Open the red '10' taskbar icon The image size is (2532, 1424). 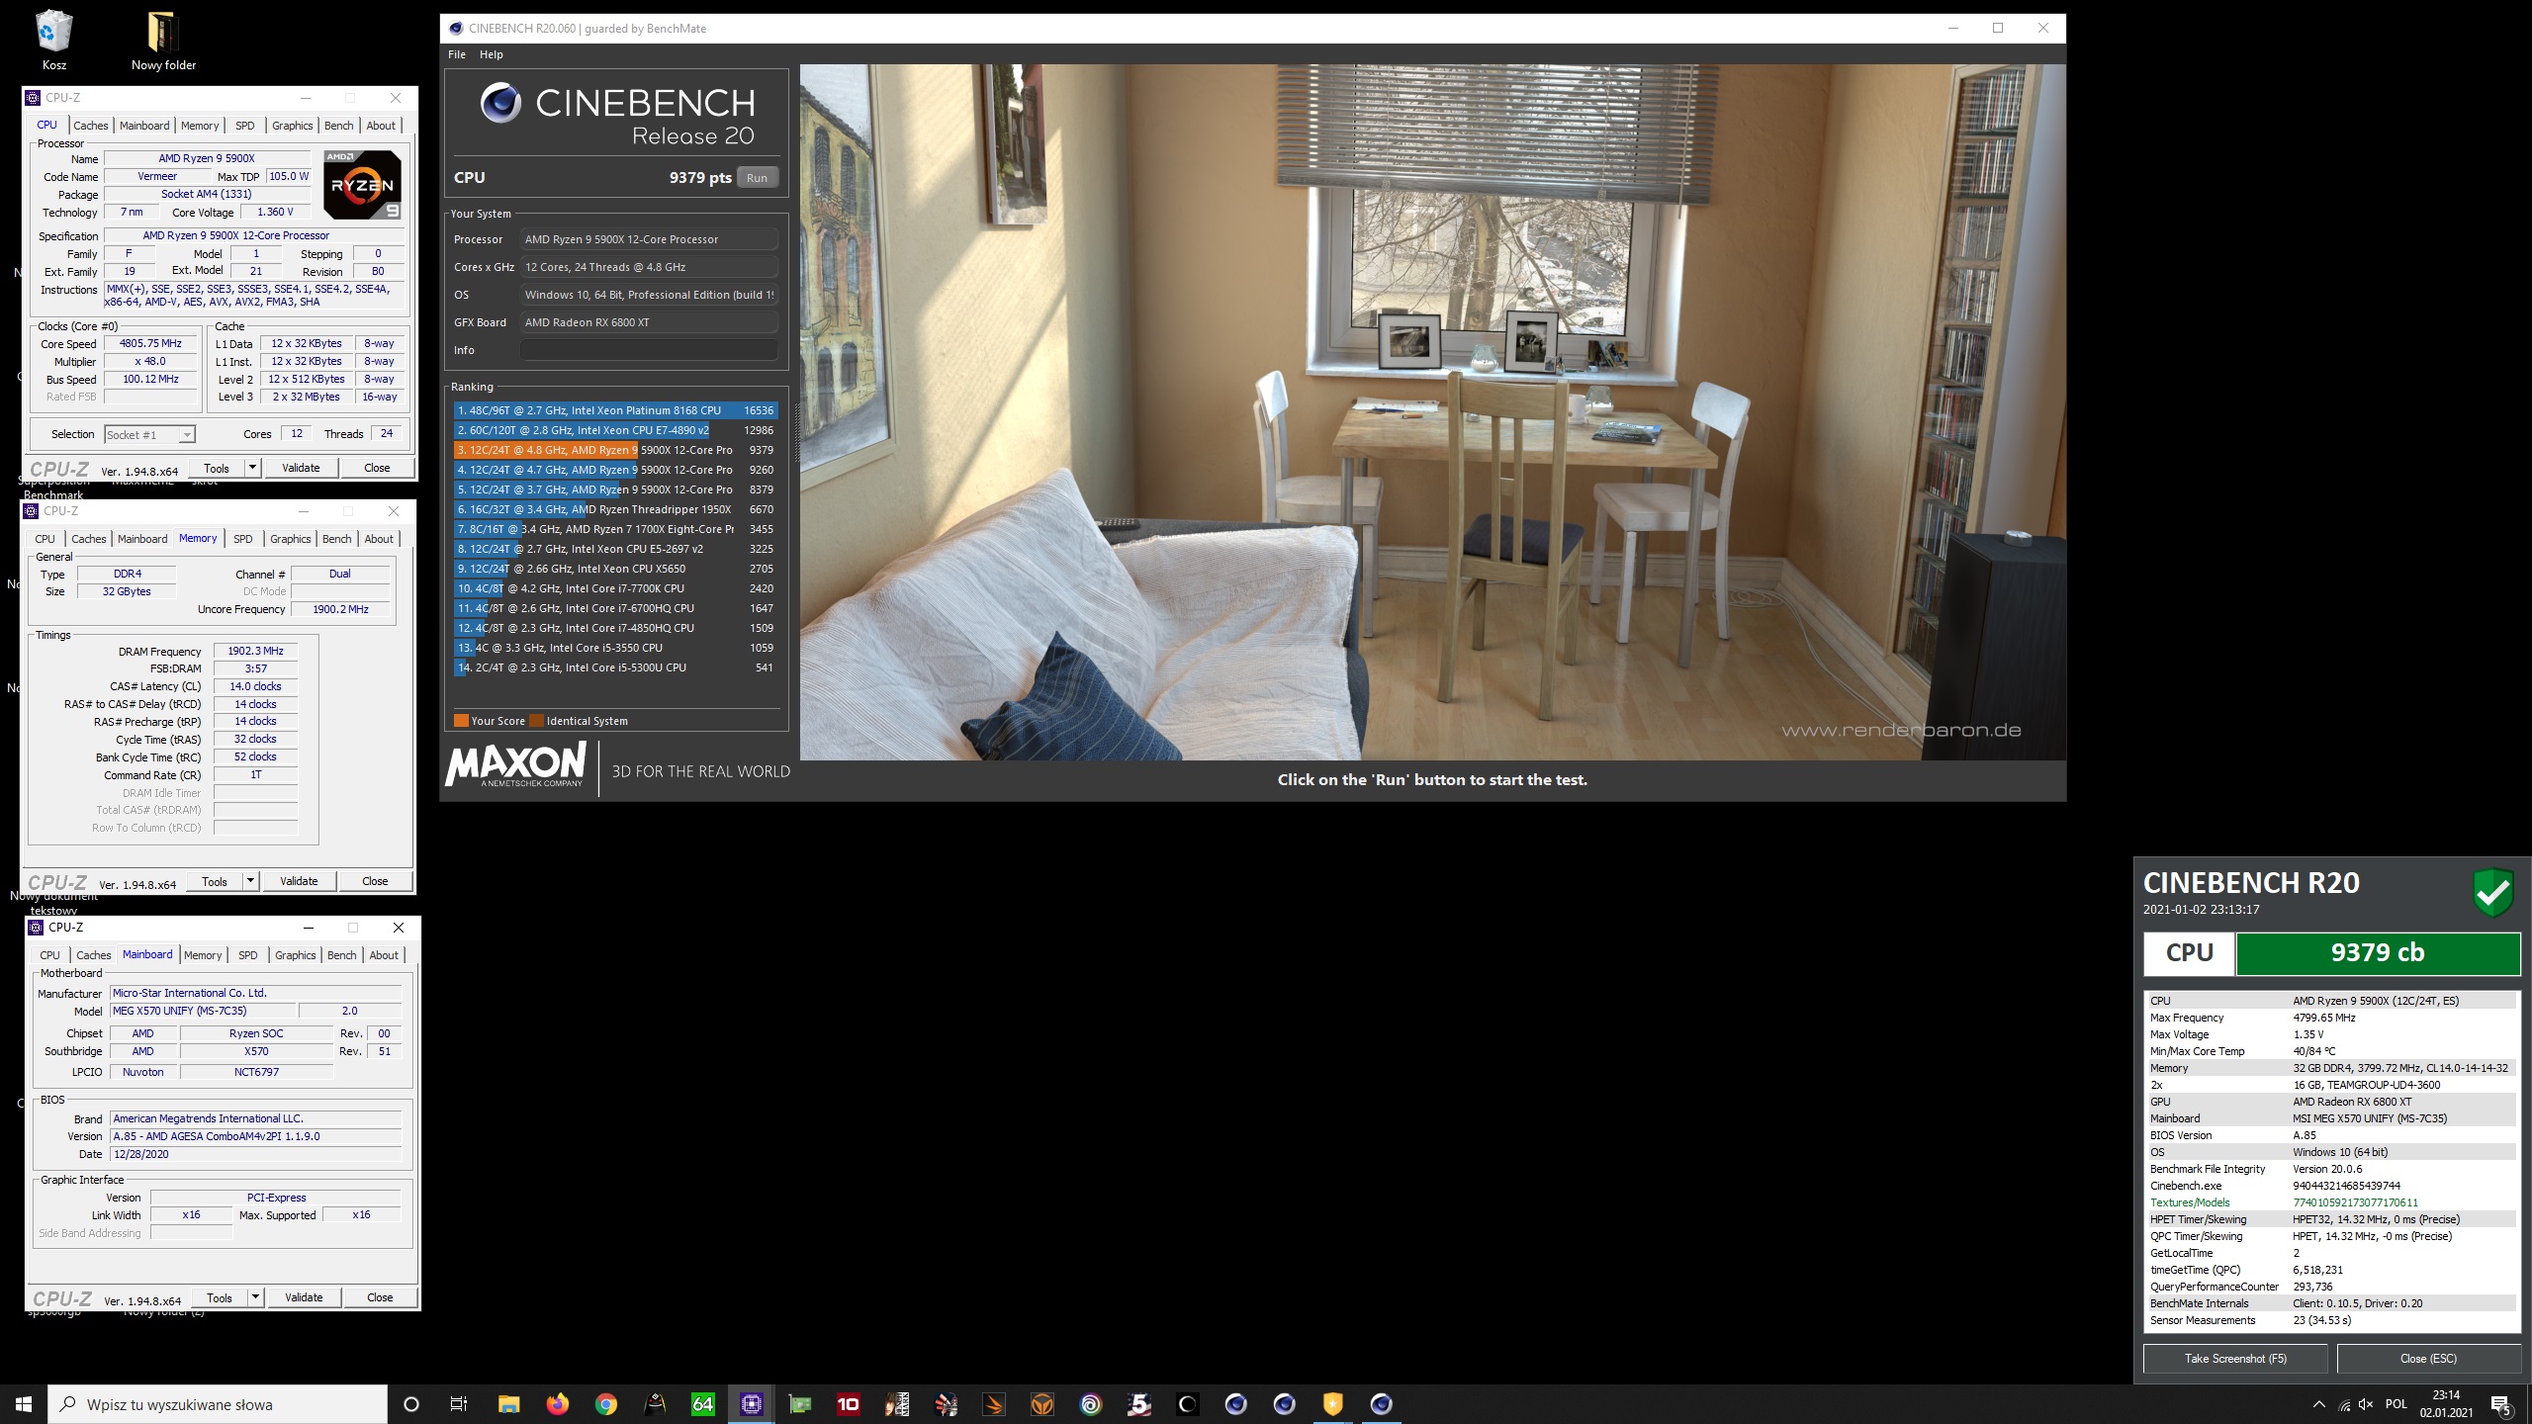(x=848, y=1404)
